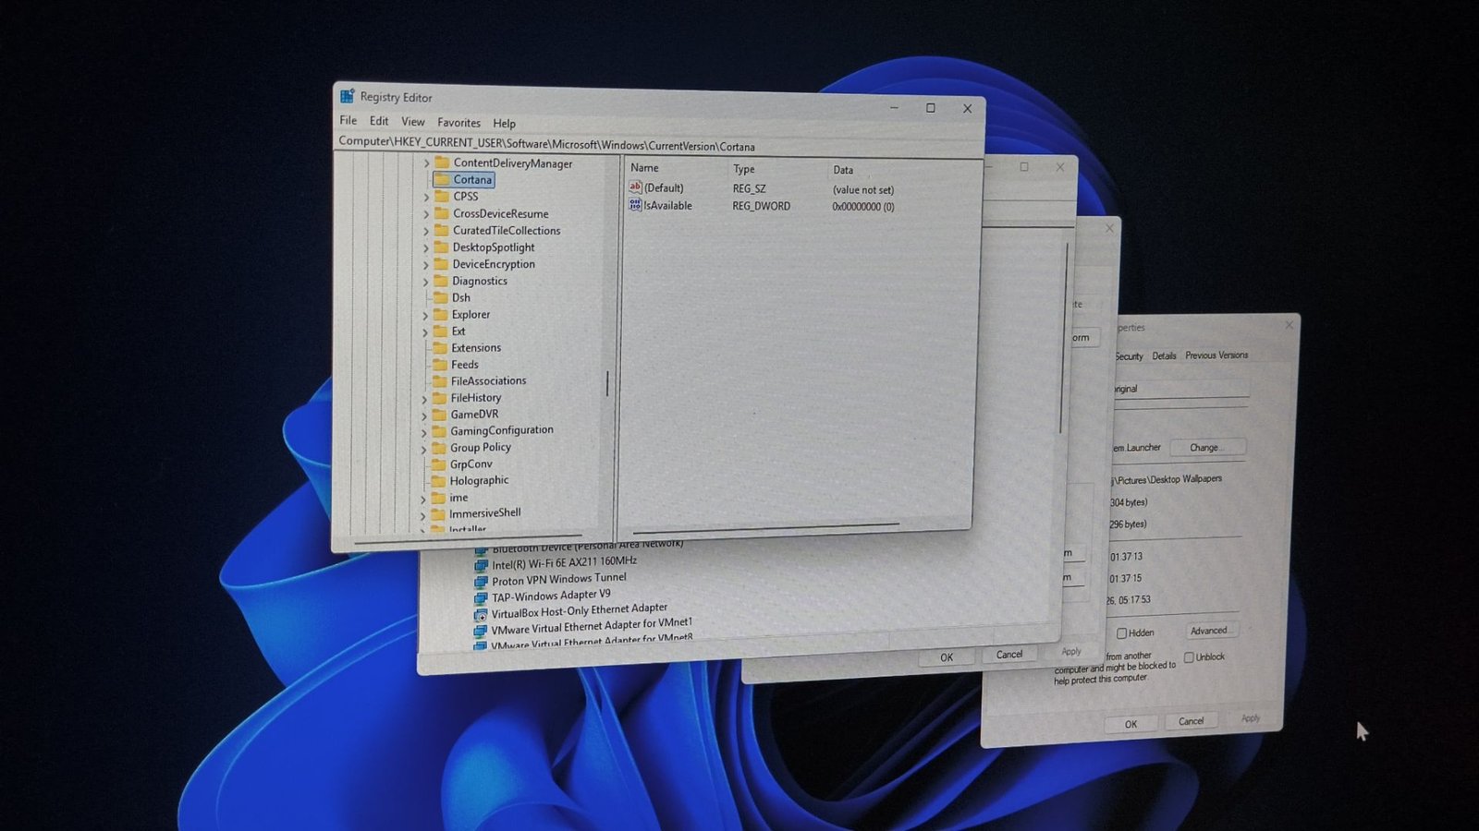Click the TAP-Windows Adapter V9 icon
Screen dimensions: 1479x831
point(481,597)
